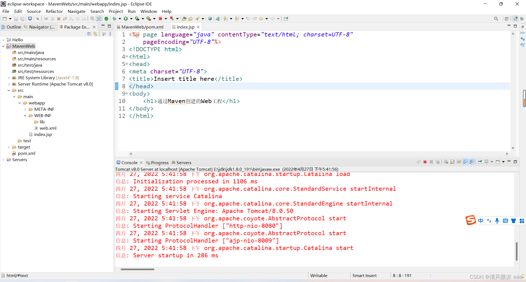Click the Open Type icon
Screen dimensions: 526x282
184,19
